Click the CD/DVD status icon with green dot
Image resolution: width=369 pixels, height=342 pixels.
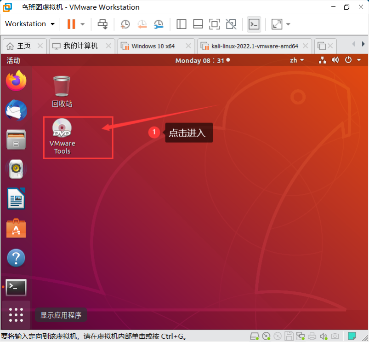(x=266, y=336)
